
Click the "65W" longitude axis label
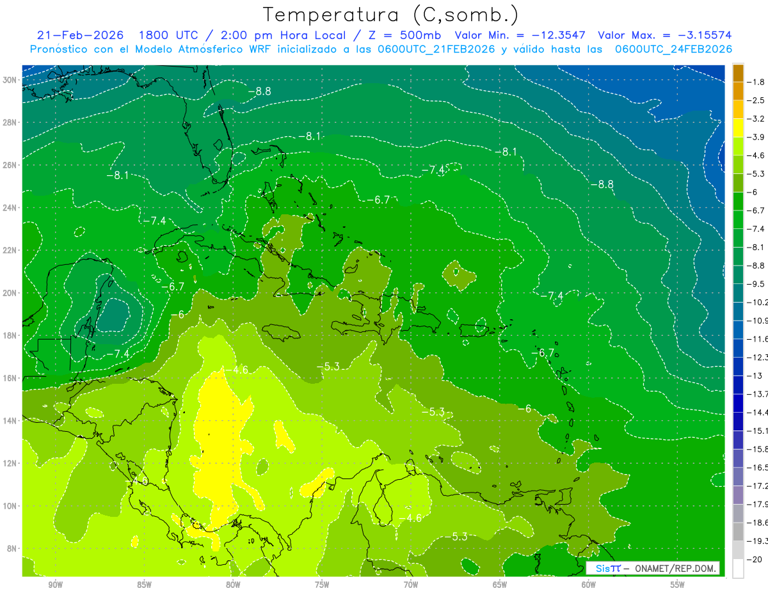point(500,585)
